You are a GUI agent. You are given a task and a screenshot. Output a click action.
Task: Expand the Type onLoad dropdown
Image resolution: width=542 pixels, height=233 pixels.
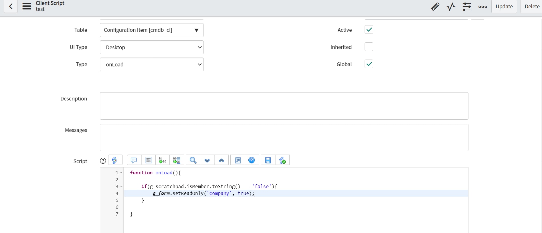tap(152, 64)
